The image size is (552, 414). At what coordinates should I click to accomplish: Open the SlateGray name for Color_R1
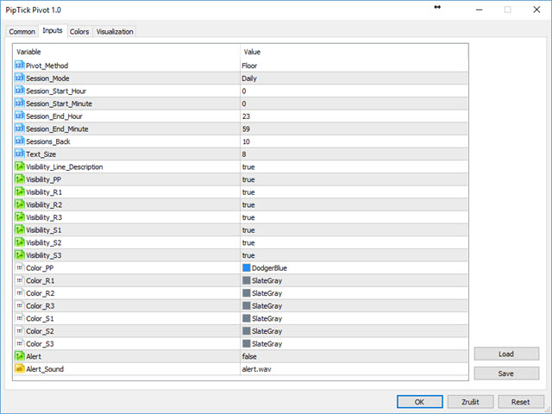(x=267, y=281)
